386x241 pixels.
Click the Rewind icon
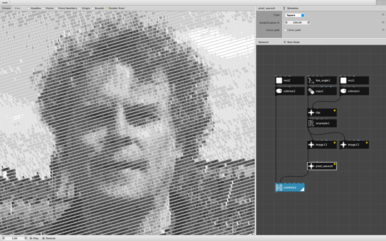click(43, 238)
